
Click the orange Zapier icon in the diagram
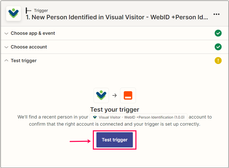tap(128, 95)
